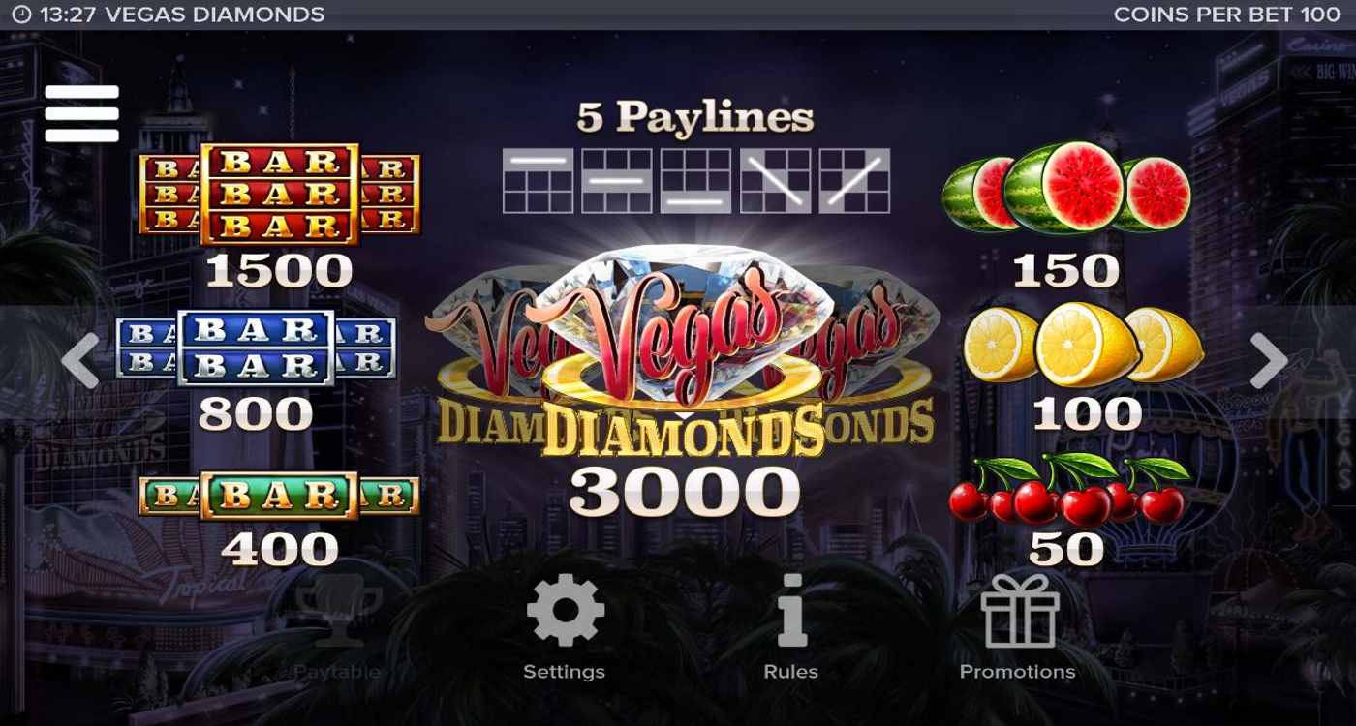Go to previous paytable page arrow
Screen dimensions: 1356x726
pos(80,361)
